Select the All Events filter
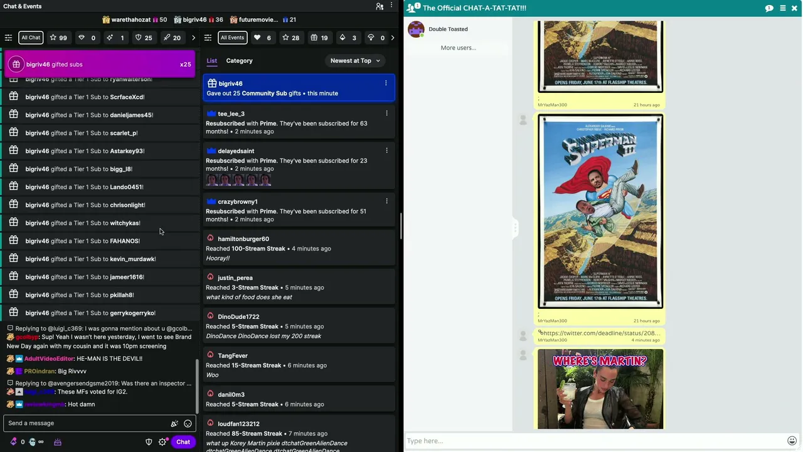 pyautogui.click(x=232, y=38)
